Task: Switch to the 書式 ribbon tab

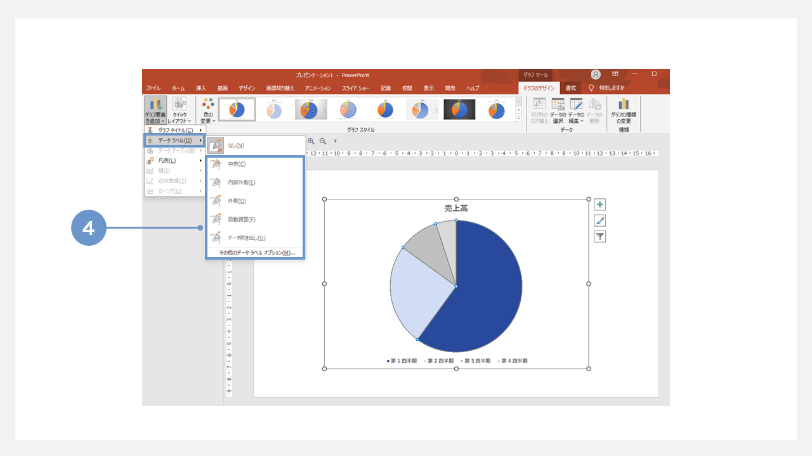Action: 571,88
